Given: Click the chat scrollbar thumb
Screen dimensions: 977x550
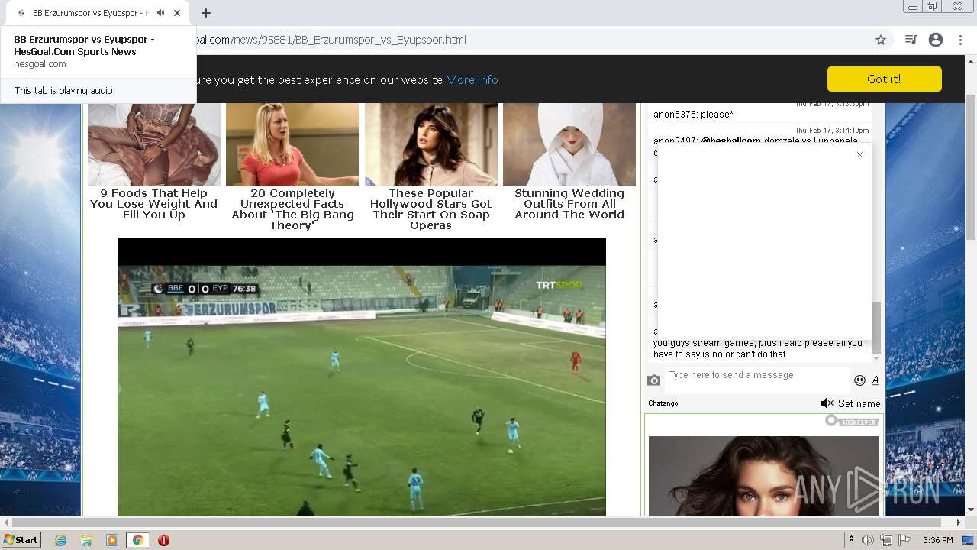Looking at the screenshot, I should tap(876, 327).
